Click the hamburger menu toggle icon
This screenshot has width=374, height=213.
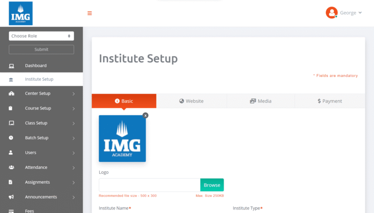click(90, 13)
